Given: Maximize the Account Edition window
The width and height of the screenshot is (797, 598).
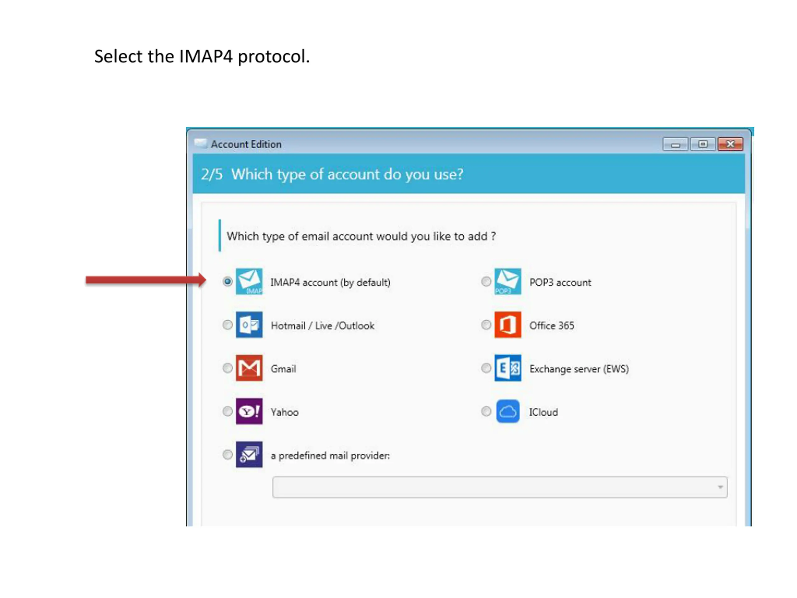Looking at the screenshot, I should click(703, 144).
